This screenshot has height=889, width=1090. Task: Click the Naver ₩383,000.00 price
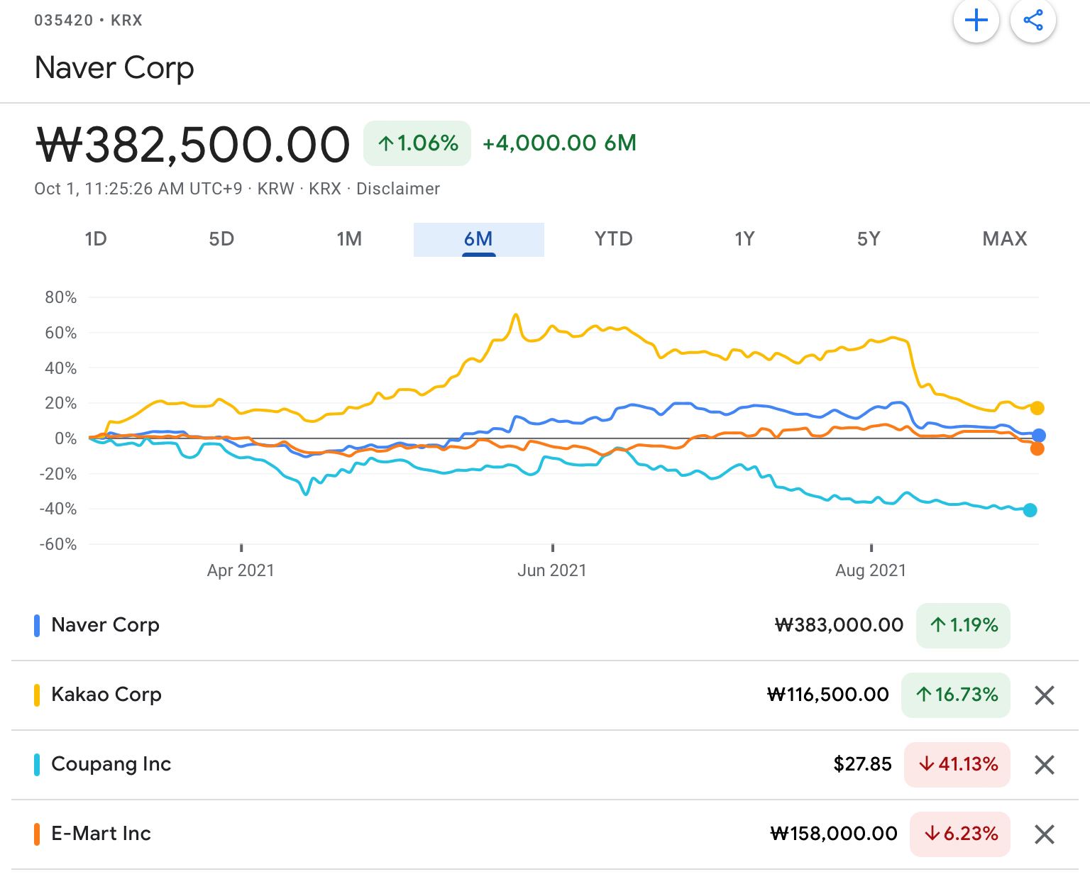[x=839, y=625]
